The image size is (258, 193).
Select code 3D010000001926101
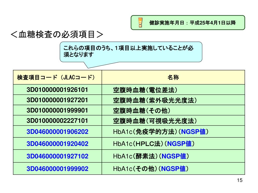57,90
